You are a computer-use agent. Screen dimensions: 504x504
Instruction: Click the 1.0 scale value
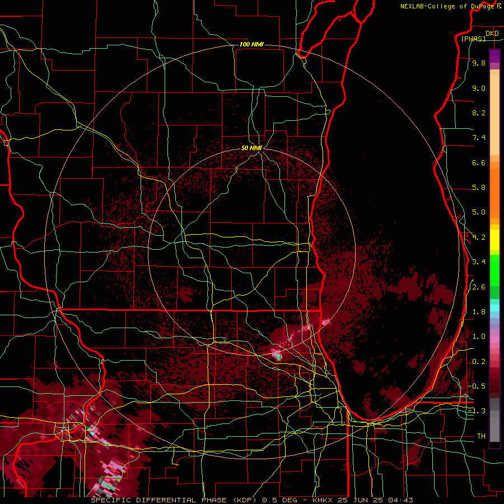click(479, 337)
